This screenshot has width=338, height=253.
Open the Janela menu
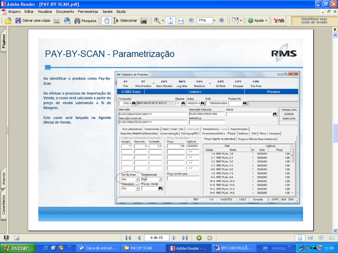click(107, 12)
